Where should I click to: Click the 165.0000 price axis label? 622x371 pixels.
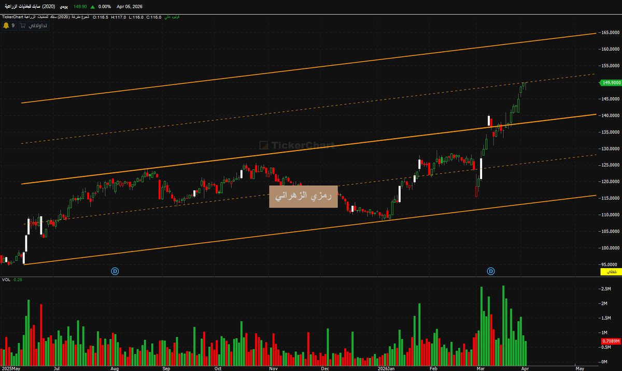click(x=610, y=33)
